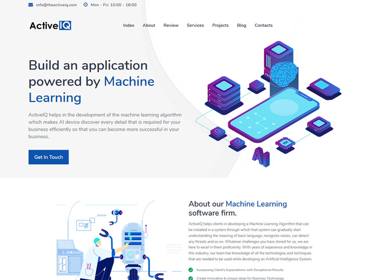Click the envelope icon beside the email
Viewport: 374px width, 280px height.
(30, 5)
